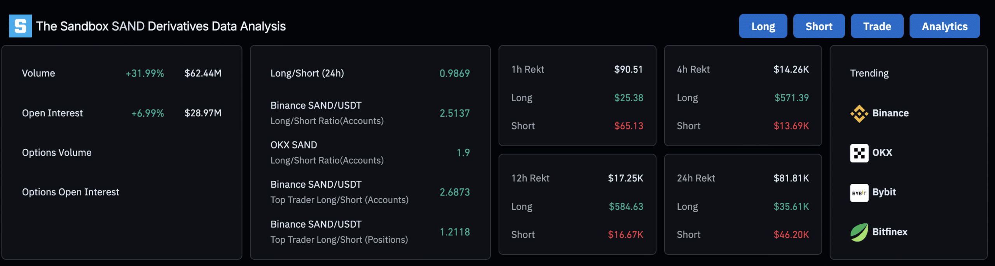Open the Short button
995x266 pixels.
point(819,26)
